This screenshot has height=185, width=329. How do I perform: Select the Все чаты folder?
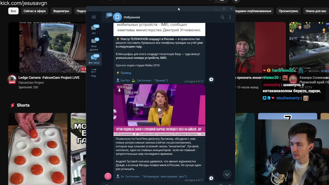click(94, 59)
